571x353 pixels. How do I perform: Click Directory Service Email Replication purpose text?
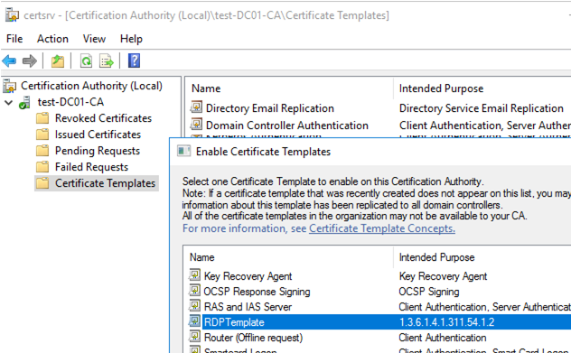point(481,108)
